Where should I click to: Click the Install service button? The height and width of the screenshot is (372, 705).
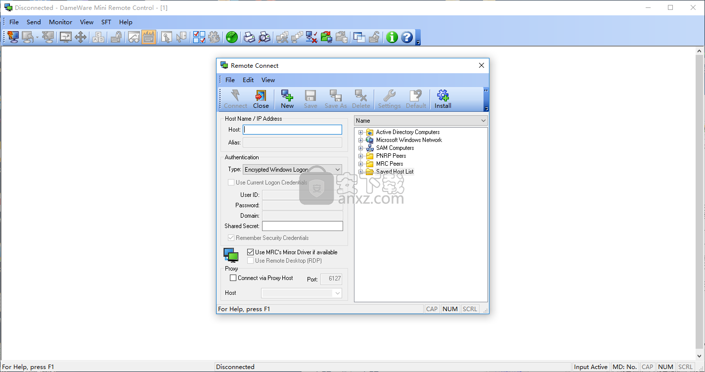(x=443, y=99)
